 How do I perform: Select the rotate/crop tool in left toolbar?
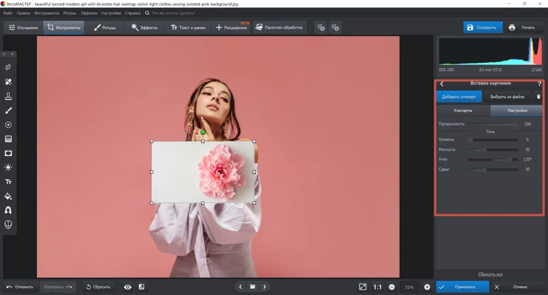(8, 67)
